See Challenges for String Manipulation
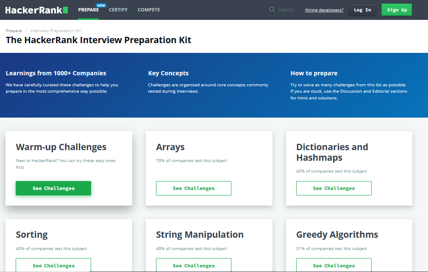The height and width of the screenshot is (272, 428). [x=194, y=265]
